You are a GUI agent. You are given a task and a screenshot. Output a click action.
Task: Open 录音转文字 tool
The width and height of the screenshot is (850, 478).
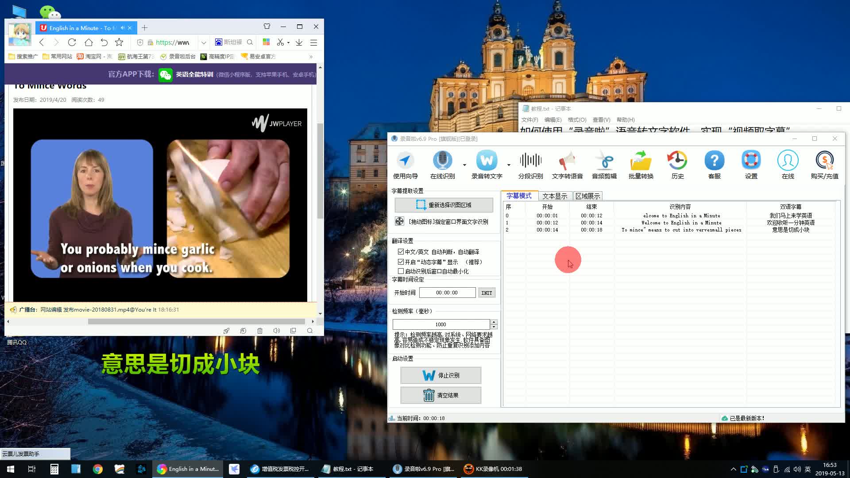pos(487,161)
